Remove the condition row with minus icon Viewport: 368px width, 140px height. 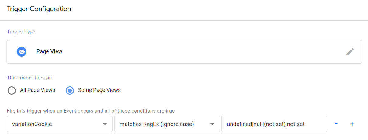336,124
